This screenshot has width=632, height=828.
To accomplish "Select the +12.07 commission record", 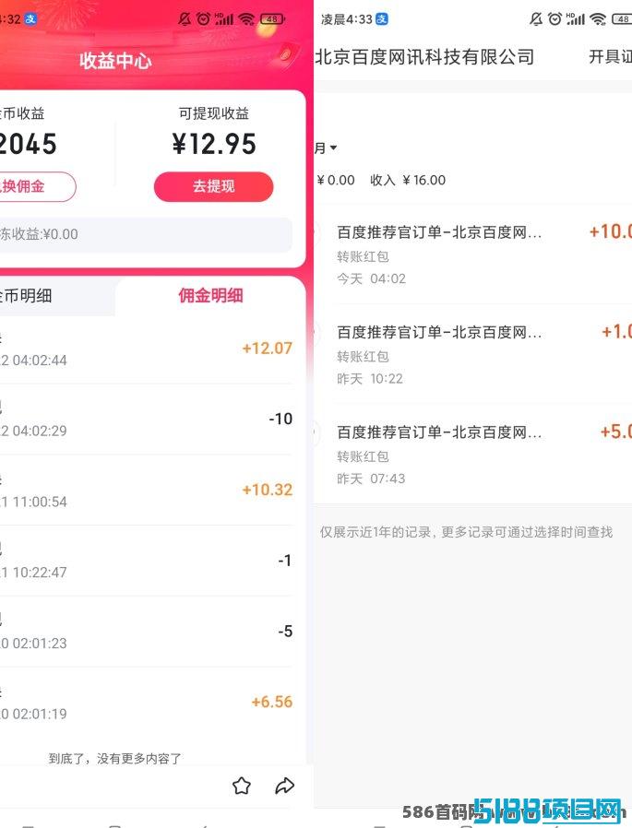I will click(x=146, y=349).
